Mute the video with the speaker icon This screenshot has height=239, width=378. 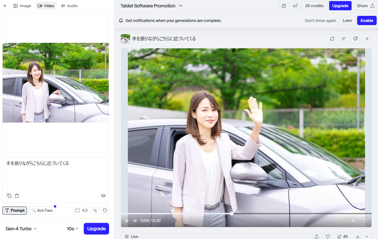coord(135,221)
